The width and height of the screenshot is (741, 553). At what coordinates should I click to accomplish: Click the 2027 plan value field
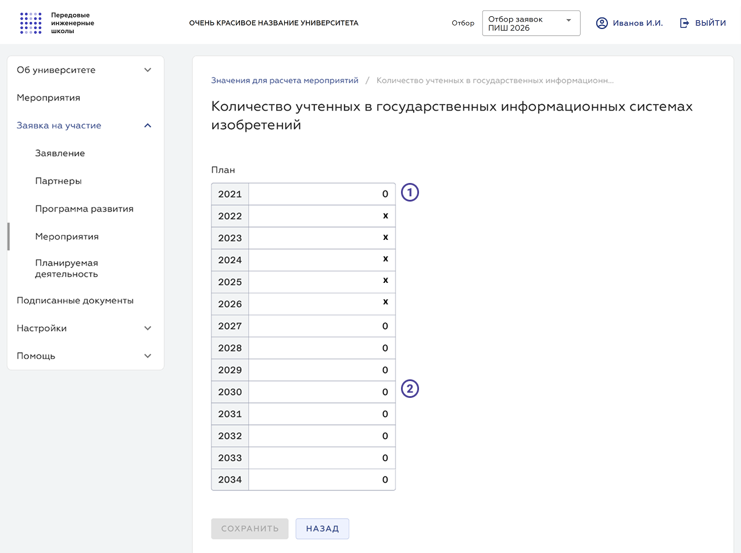click(322, 326)
